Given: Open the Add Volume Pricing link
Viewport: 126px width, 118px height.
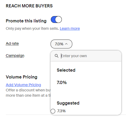Looking at the screenshot, I should coord(23,85).
